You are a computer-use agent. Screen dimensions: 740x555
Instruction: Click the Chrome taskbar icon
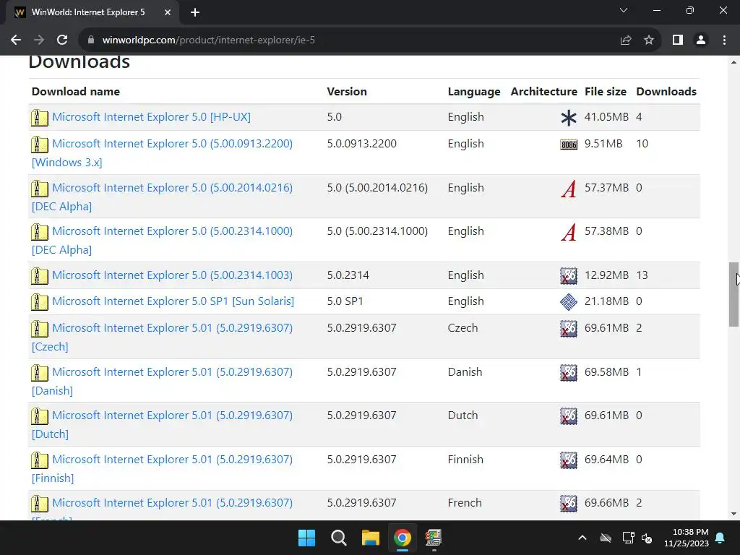click(x=403, y=538)
